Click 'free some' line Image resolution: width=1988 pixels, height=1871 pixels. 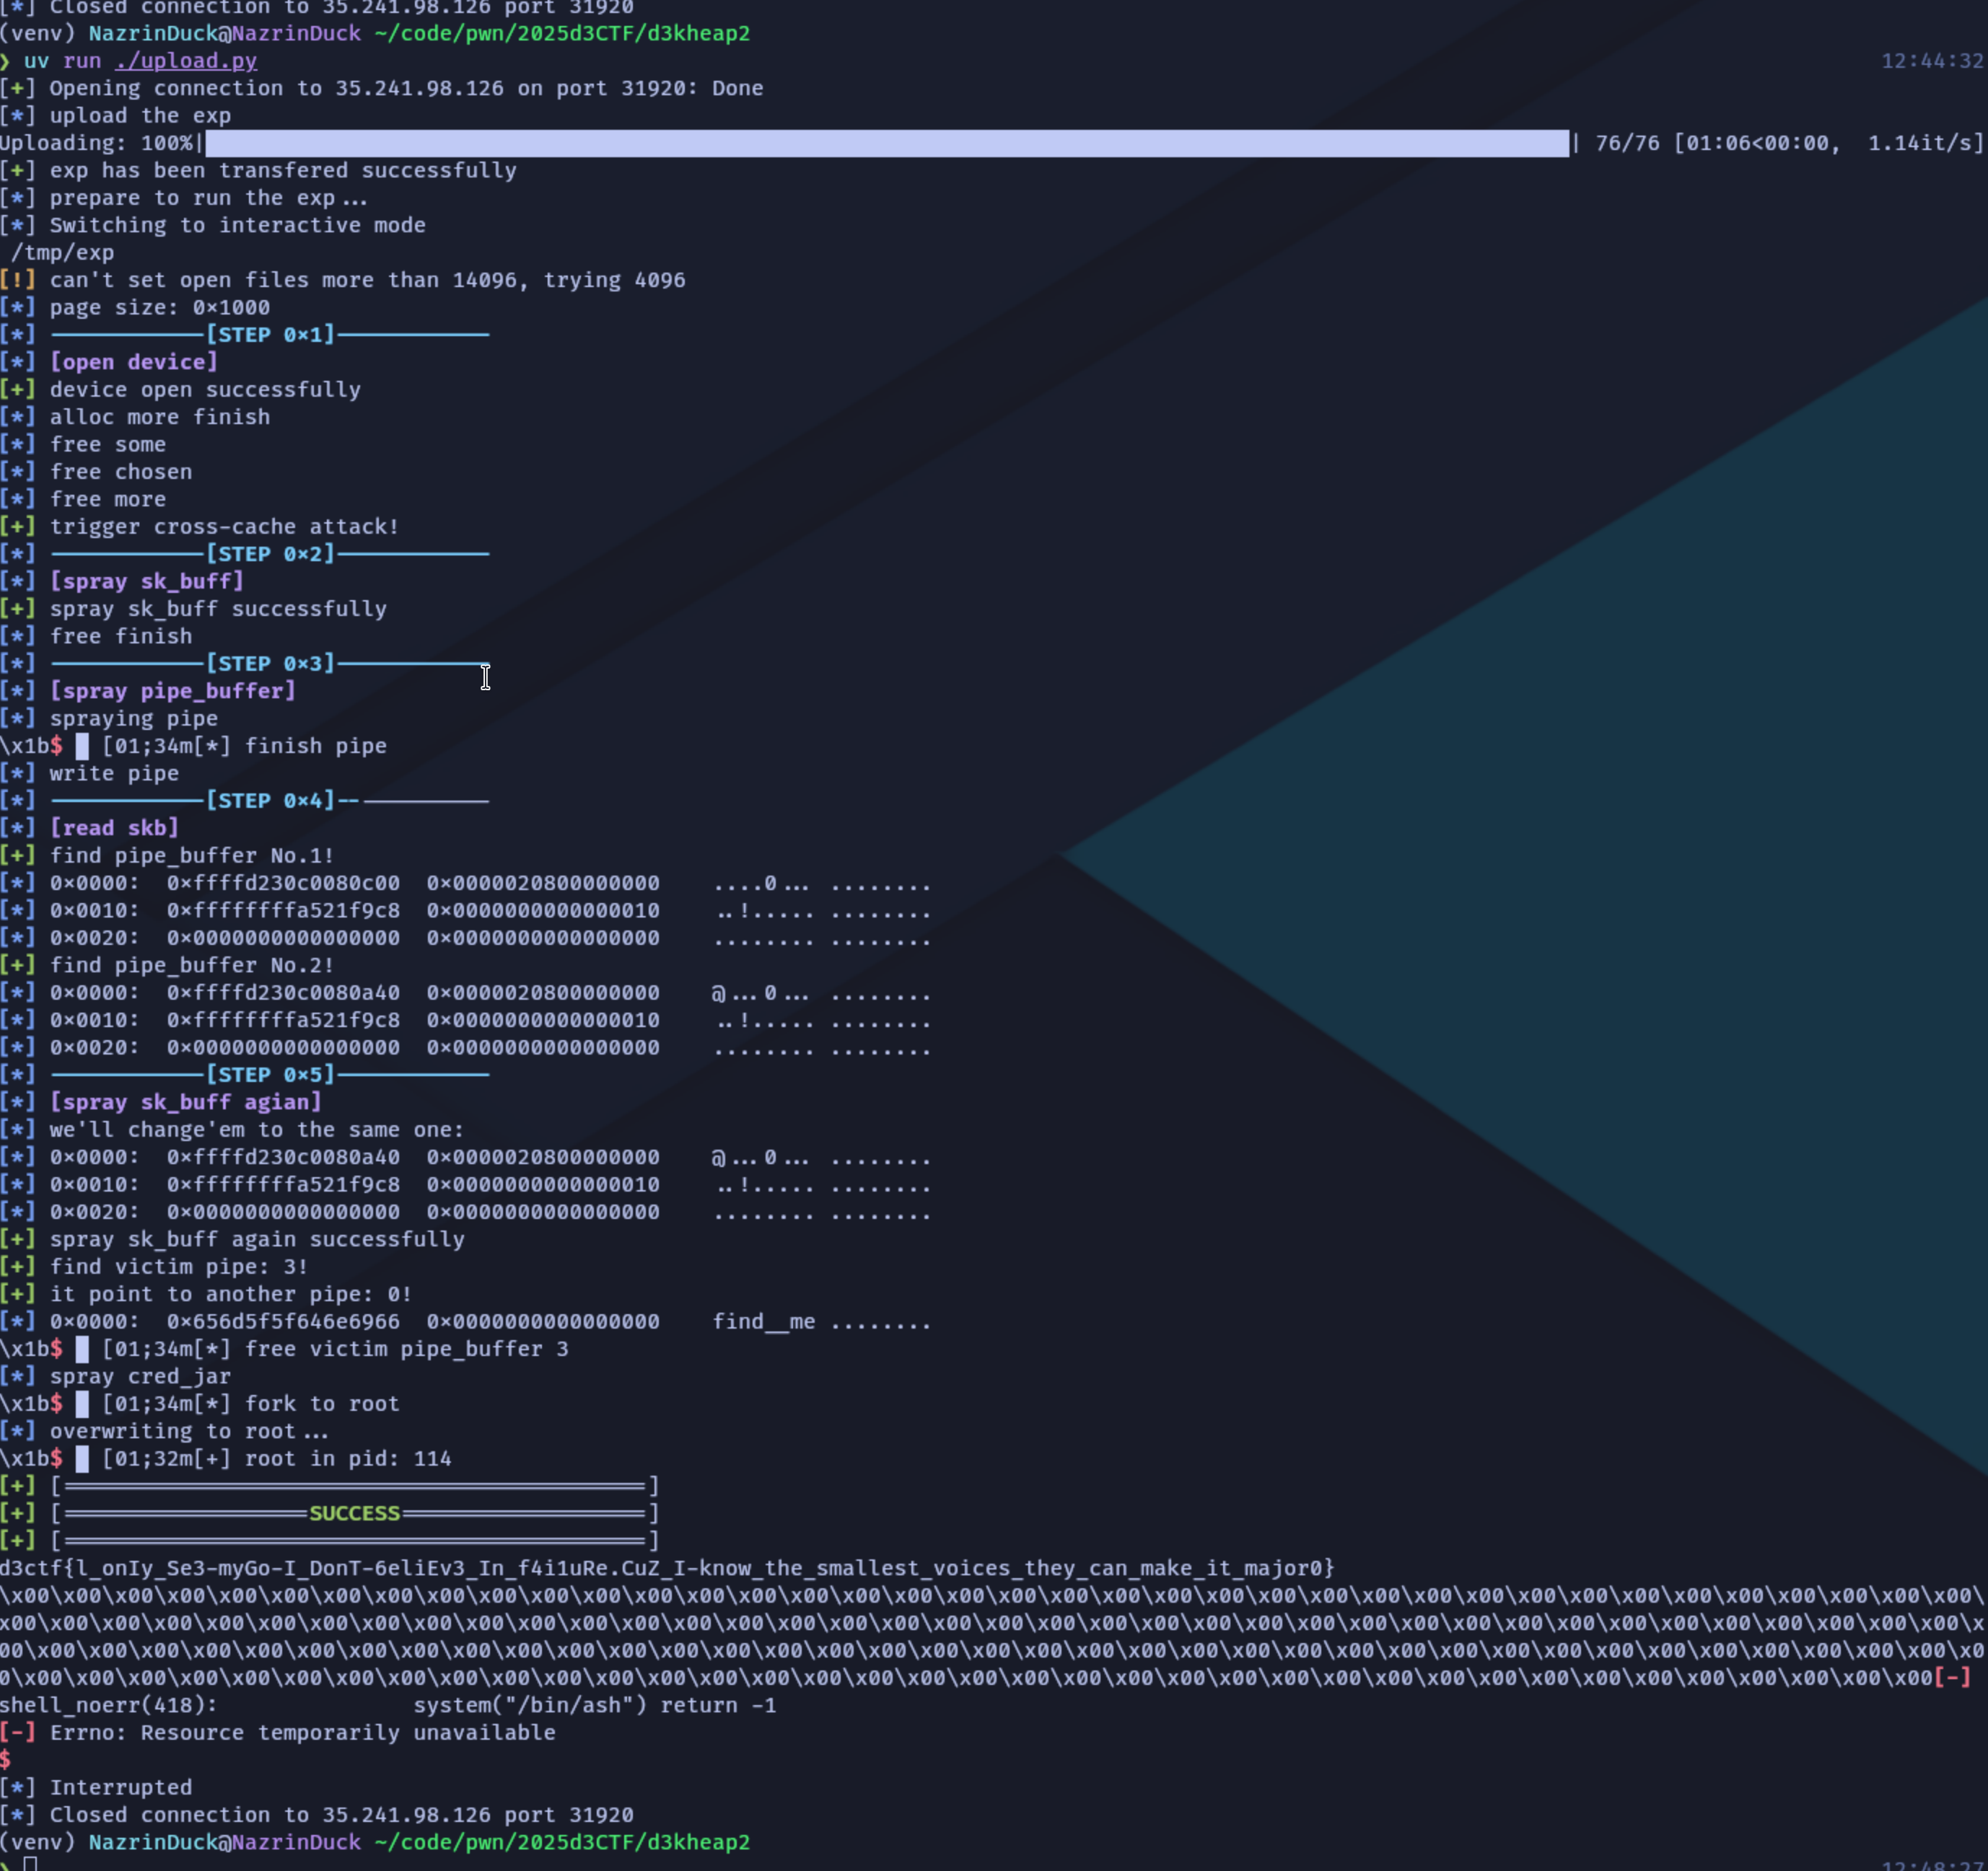[108, 445]
